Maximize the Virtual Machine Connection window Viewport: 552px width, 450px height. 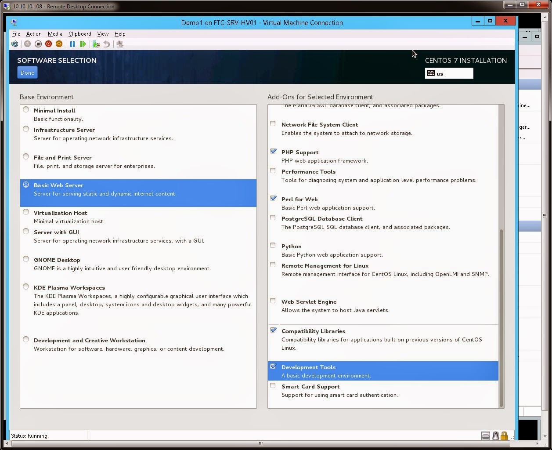(x=490, y=21)
